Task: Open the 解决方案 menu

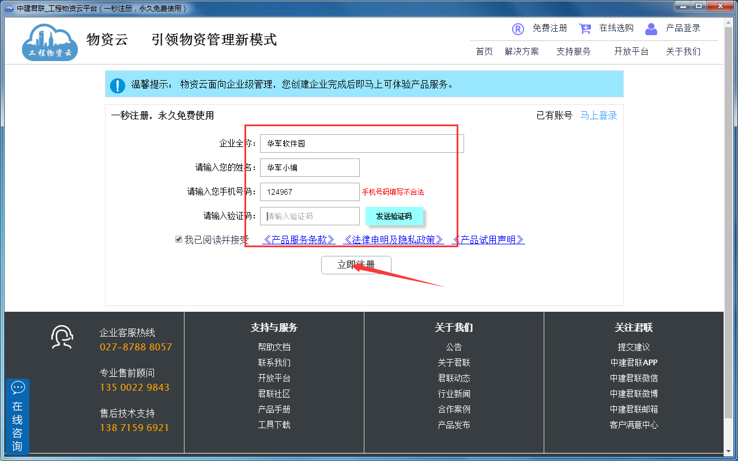Action: (x=522, y=51)
